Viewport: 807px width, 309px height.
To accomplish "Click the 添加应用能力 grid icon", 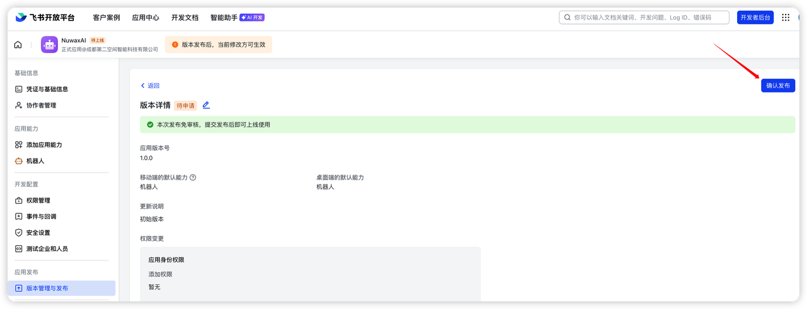I will point(19,145).
